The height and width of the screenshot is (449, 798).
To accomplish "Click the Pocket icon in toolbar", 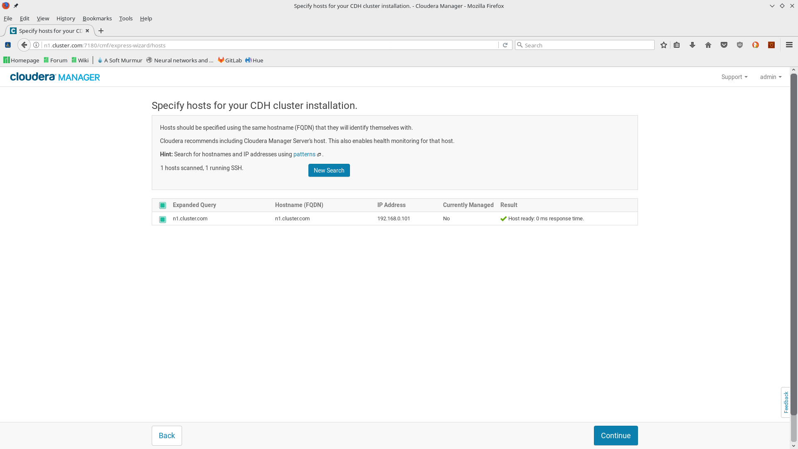I will 724,45.
